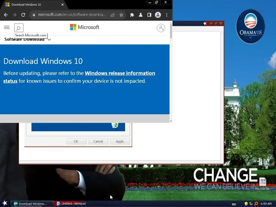Viewport: 276px width, 207px height.
Task: Restore down the Chrome window
Action: click(x=157, y=2)
